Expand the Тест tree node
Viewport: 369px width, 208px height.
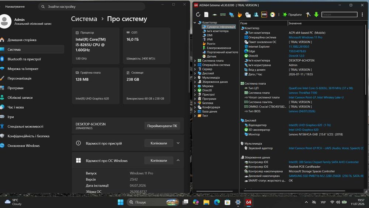pos(195,116)
